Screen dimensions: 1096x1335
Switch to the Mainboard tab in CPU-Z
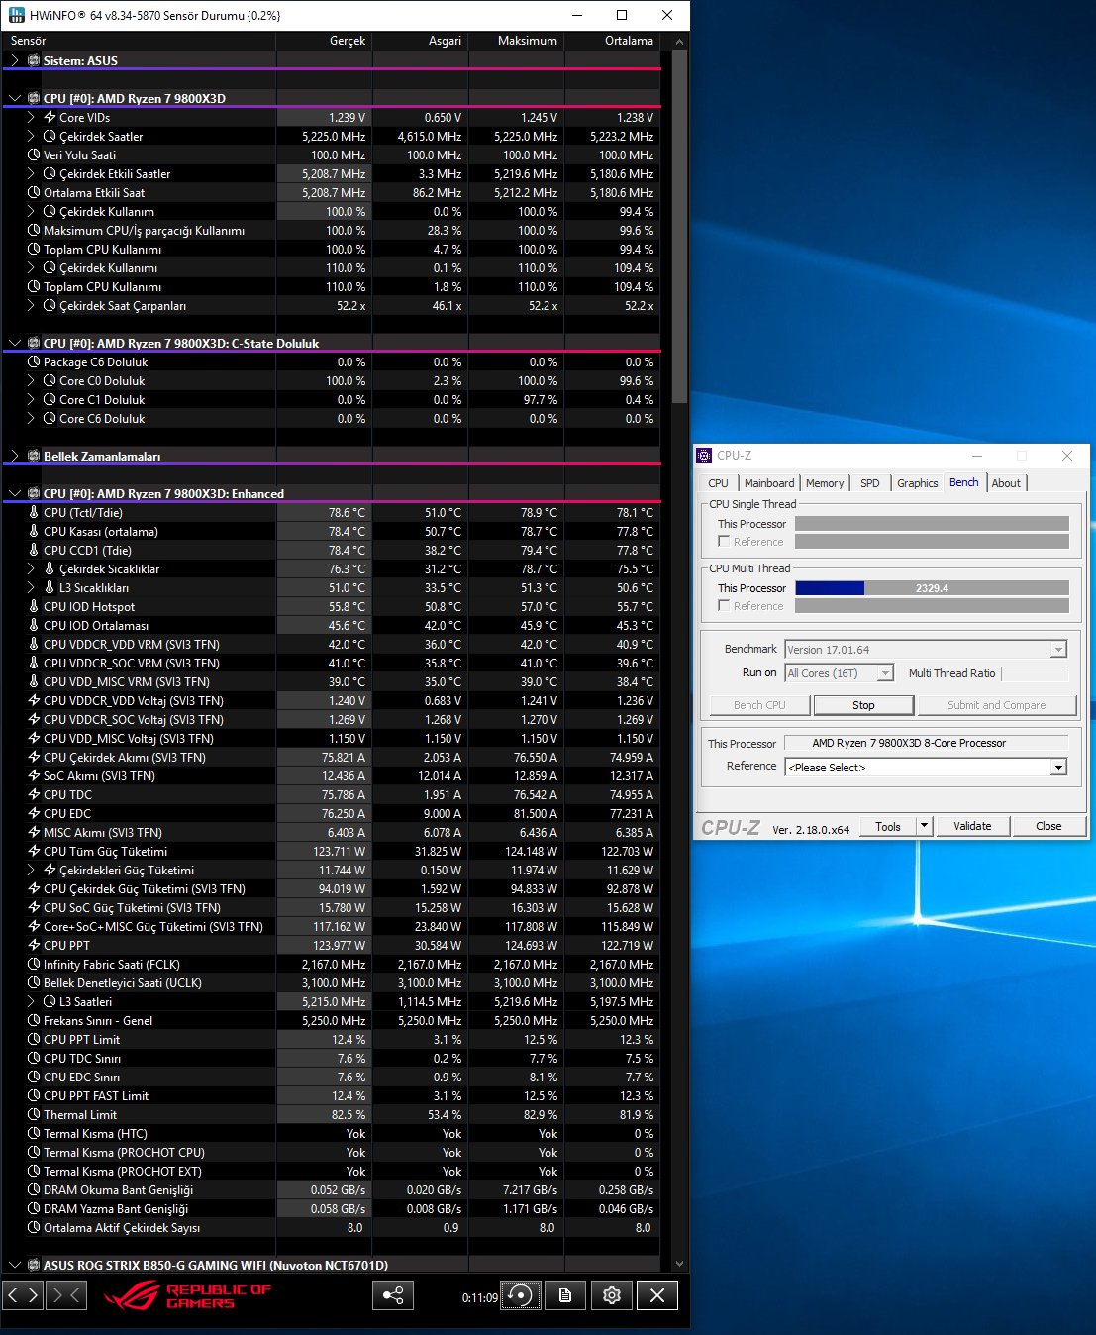[x=769, y=483]
